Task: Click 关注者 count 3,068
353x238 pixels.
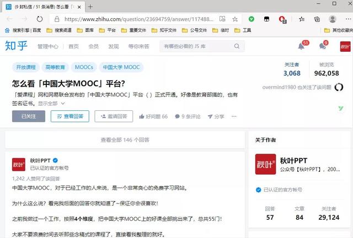Action: (292, 69)
